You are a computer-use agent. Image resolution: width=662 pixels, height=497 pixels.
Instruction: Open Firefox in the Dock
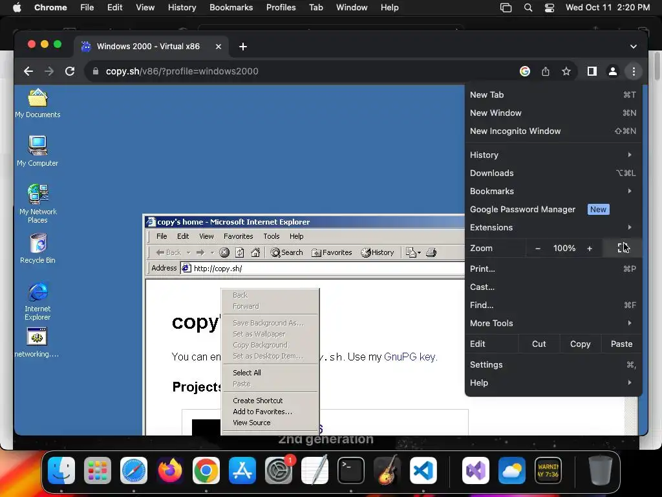click(170, 470)
